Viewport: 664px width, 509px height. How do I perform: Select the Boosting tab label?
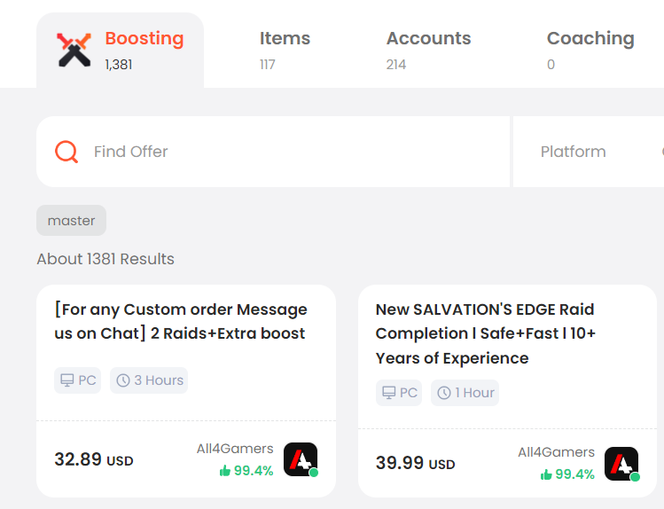[145, 38]
